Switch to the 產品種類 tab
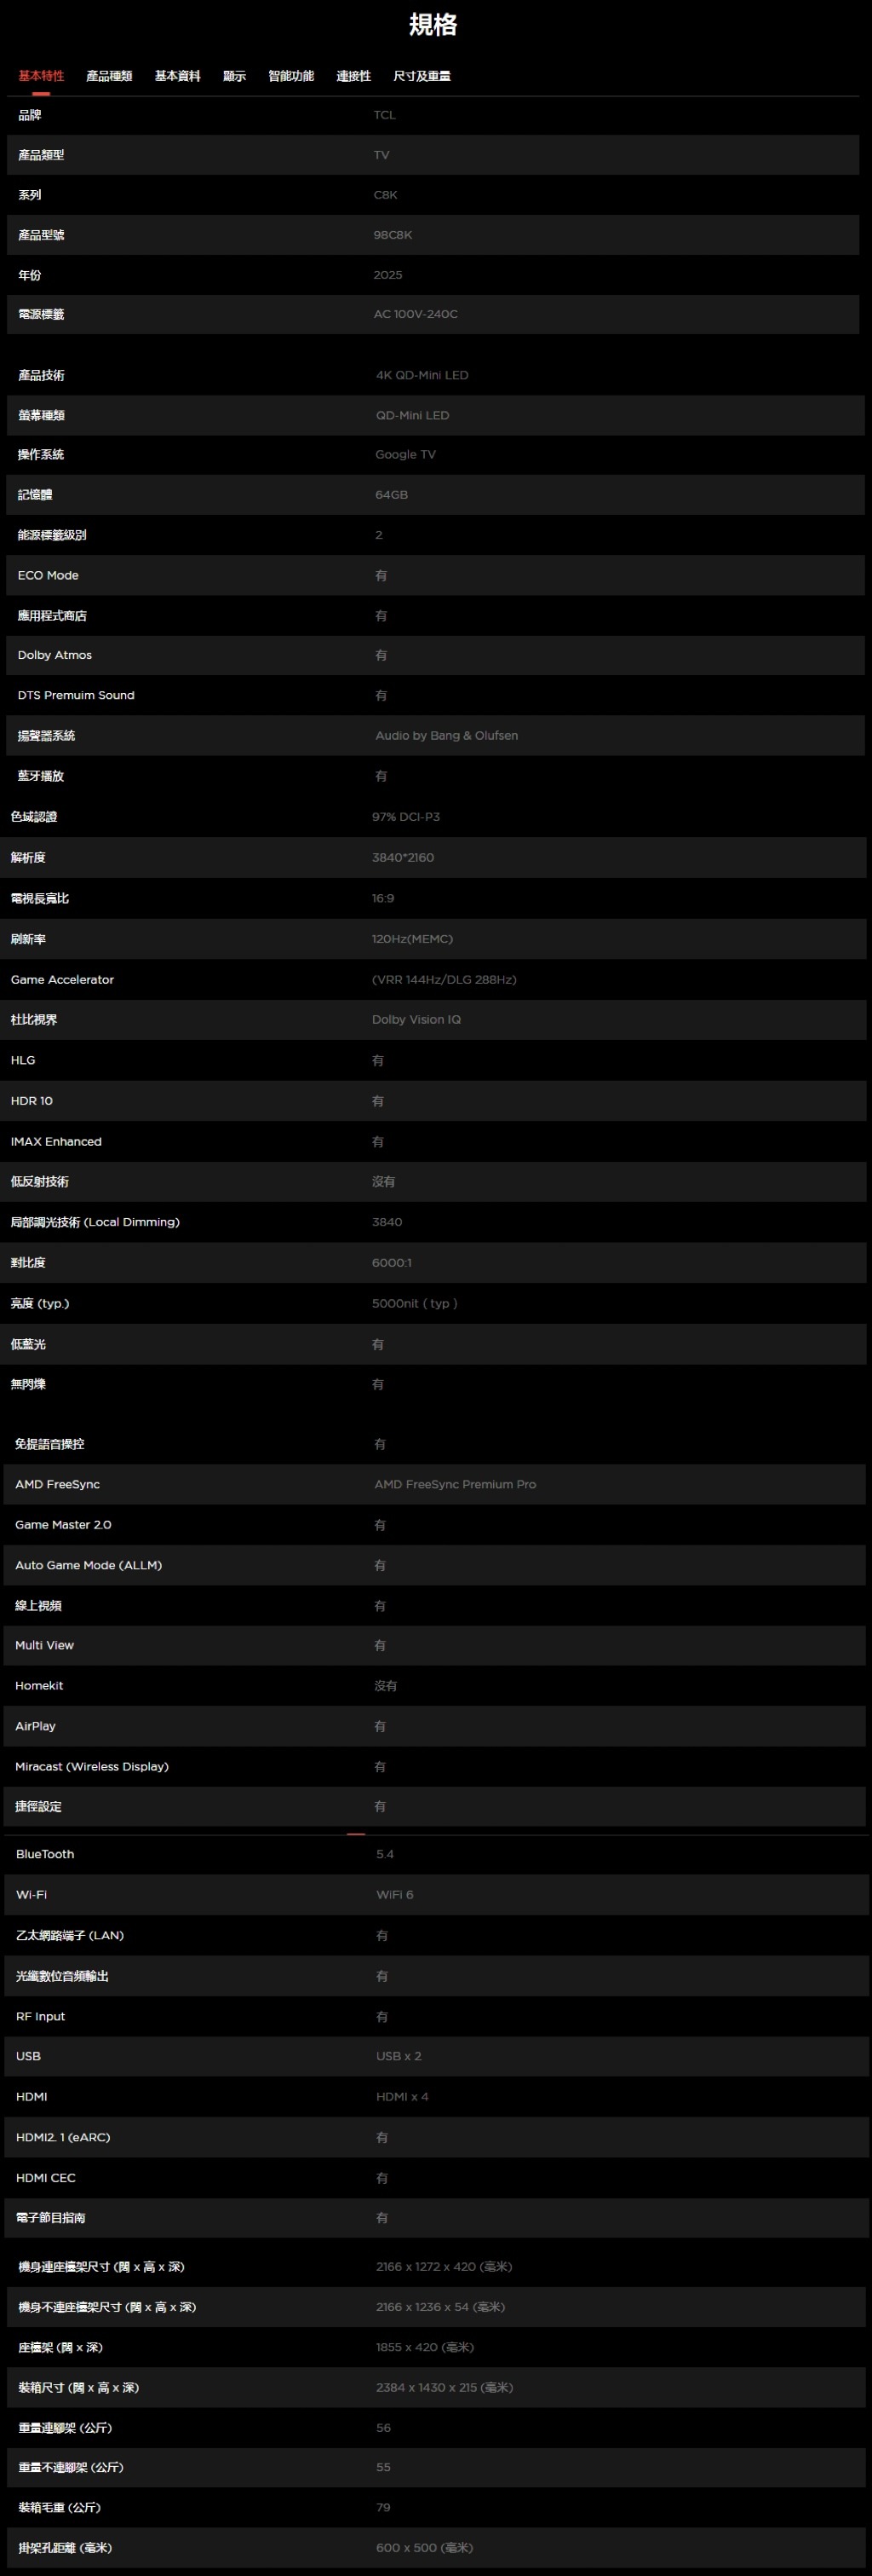The width and height of the screenshot is (872, 2576). (109, 76)
